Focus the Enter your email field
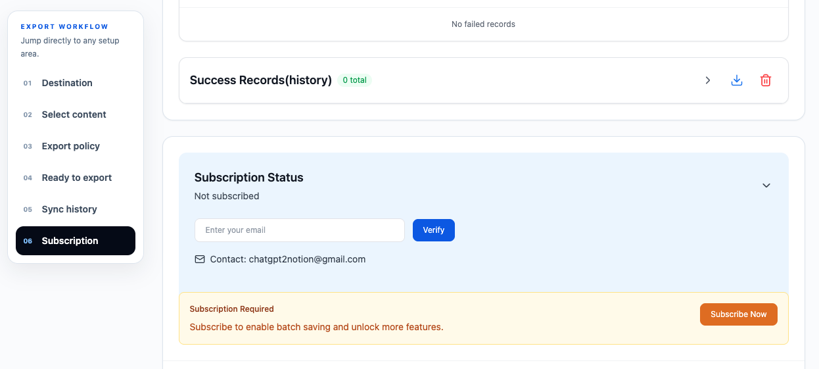 300,230
